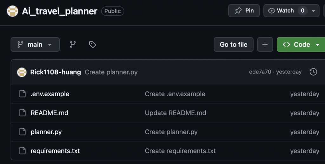Open the tags icon
325x164 pixels.
click(x=92, y=45)
